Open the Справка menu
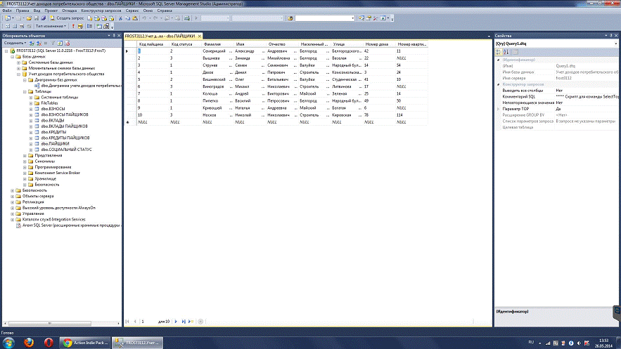621x349 pixels. (165, 11)
